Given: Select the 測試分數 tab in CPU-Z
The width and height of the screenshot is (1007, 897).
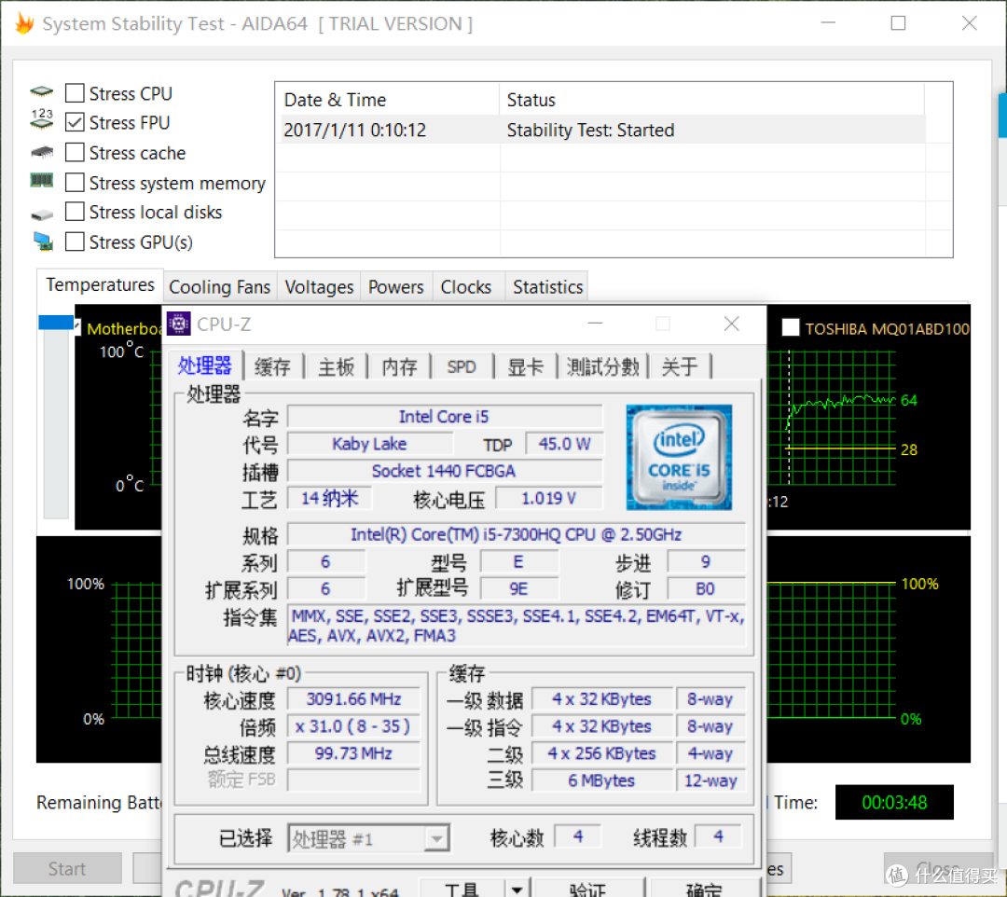Looking at the screenshot, I should click(602, 367).
